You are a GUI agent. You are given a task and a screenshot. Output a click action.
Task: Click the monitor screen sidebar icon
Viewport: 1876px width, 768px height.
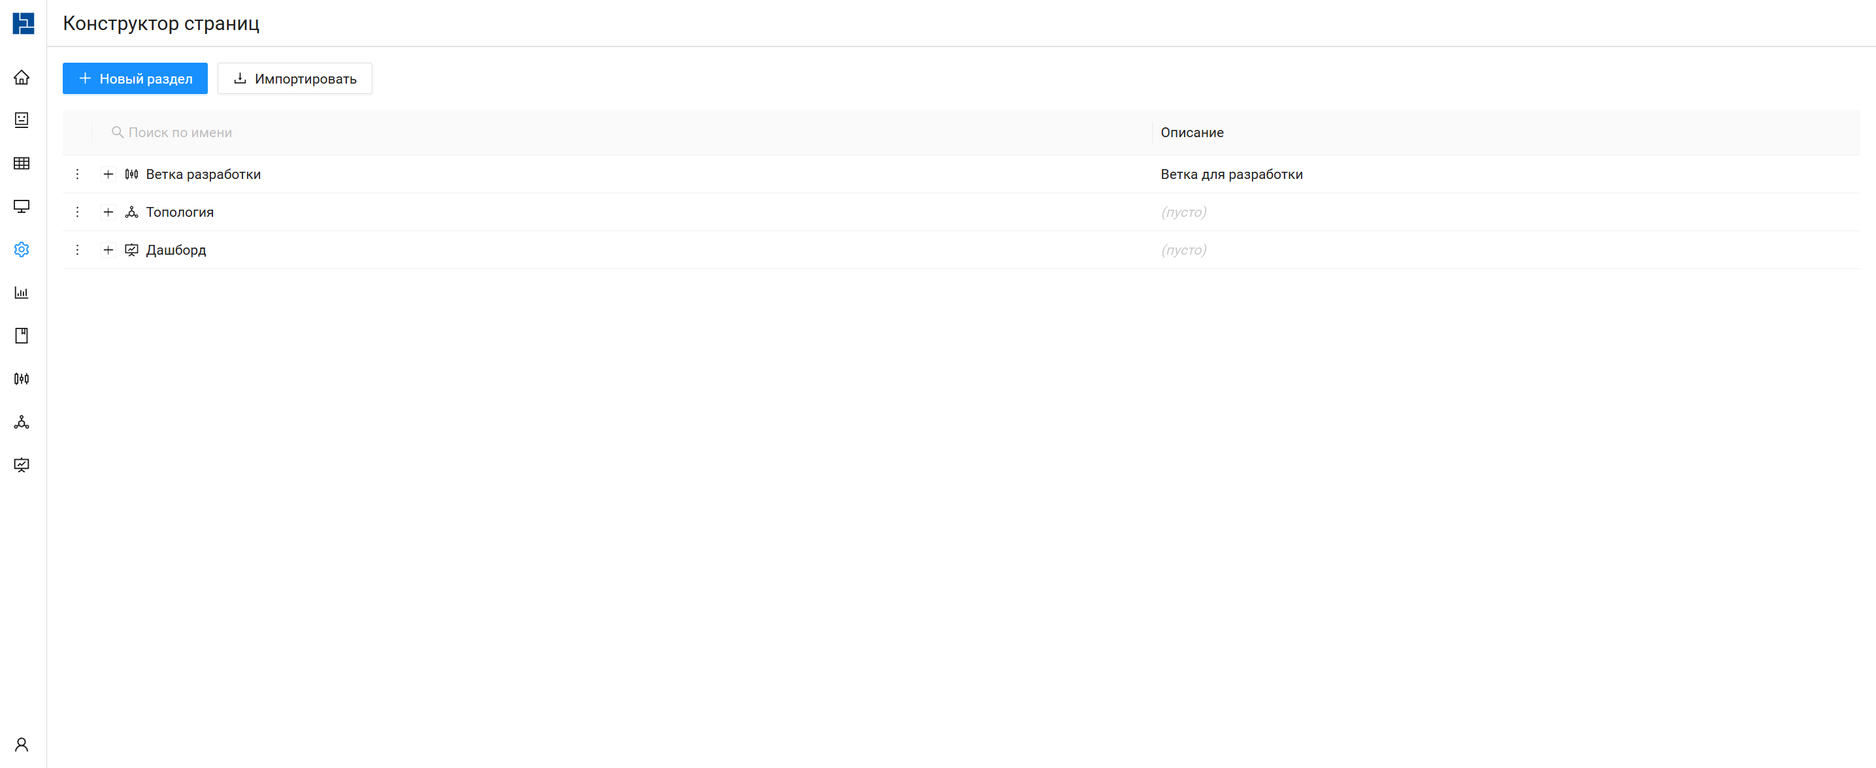pos(22,206)
